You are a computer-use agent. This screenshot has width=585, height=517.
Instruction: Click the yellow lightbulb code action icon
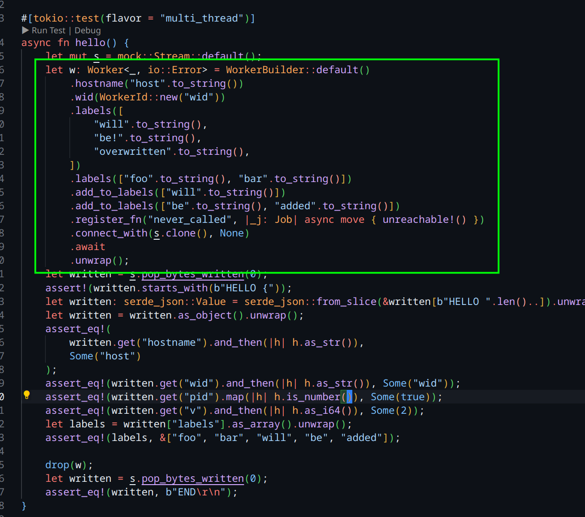(x=27, y=395)
